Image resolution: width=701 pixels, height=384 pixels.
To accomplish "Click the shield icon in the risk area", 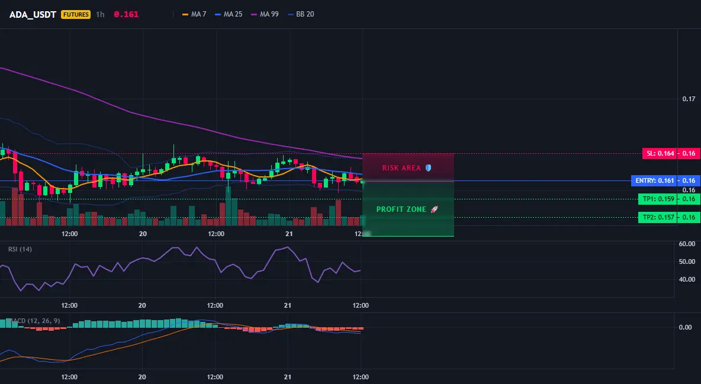I will tap(428, 168).
